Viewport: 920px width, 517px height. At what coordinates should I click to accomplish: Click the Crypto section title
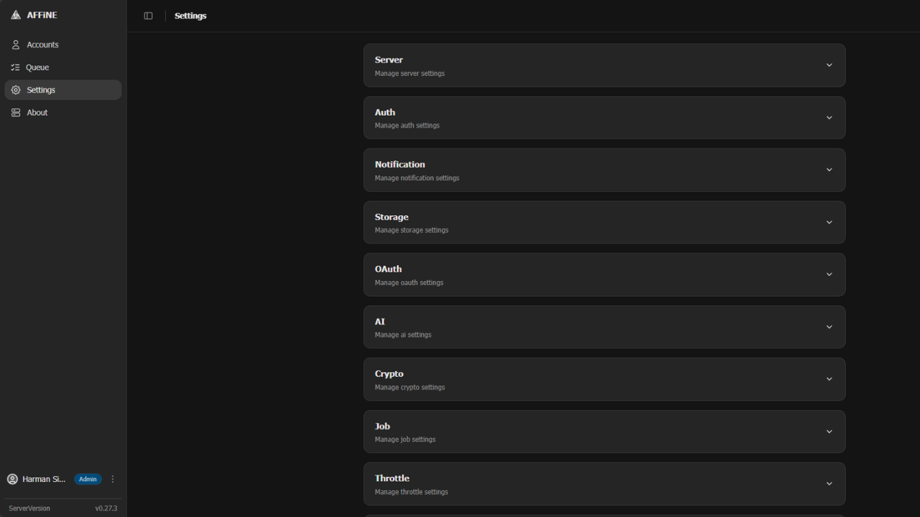point(389,374)
